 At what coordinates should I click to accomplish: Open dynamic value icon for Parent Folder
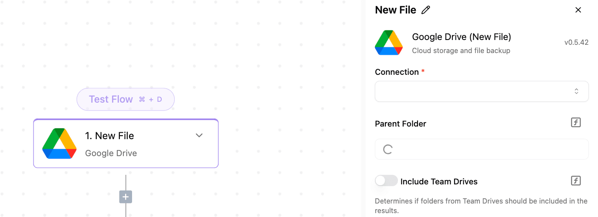tap(576, 123)
